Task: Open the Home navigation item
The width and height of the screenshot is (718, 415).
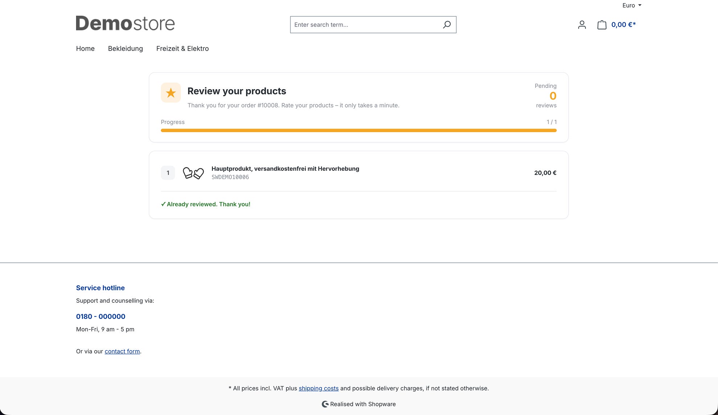Action: (x=85, y=49)
